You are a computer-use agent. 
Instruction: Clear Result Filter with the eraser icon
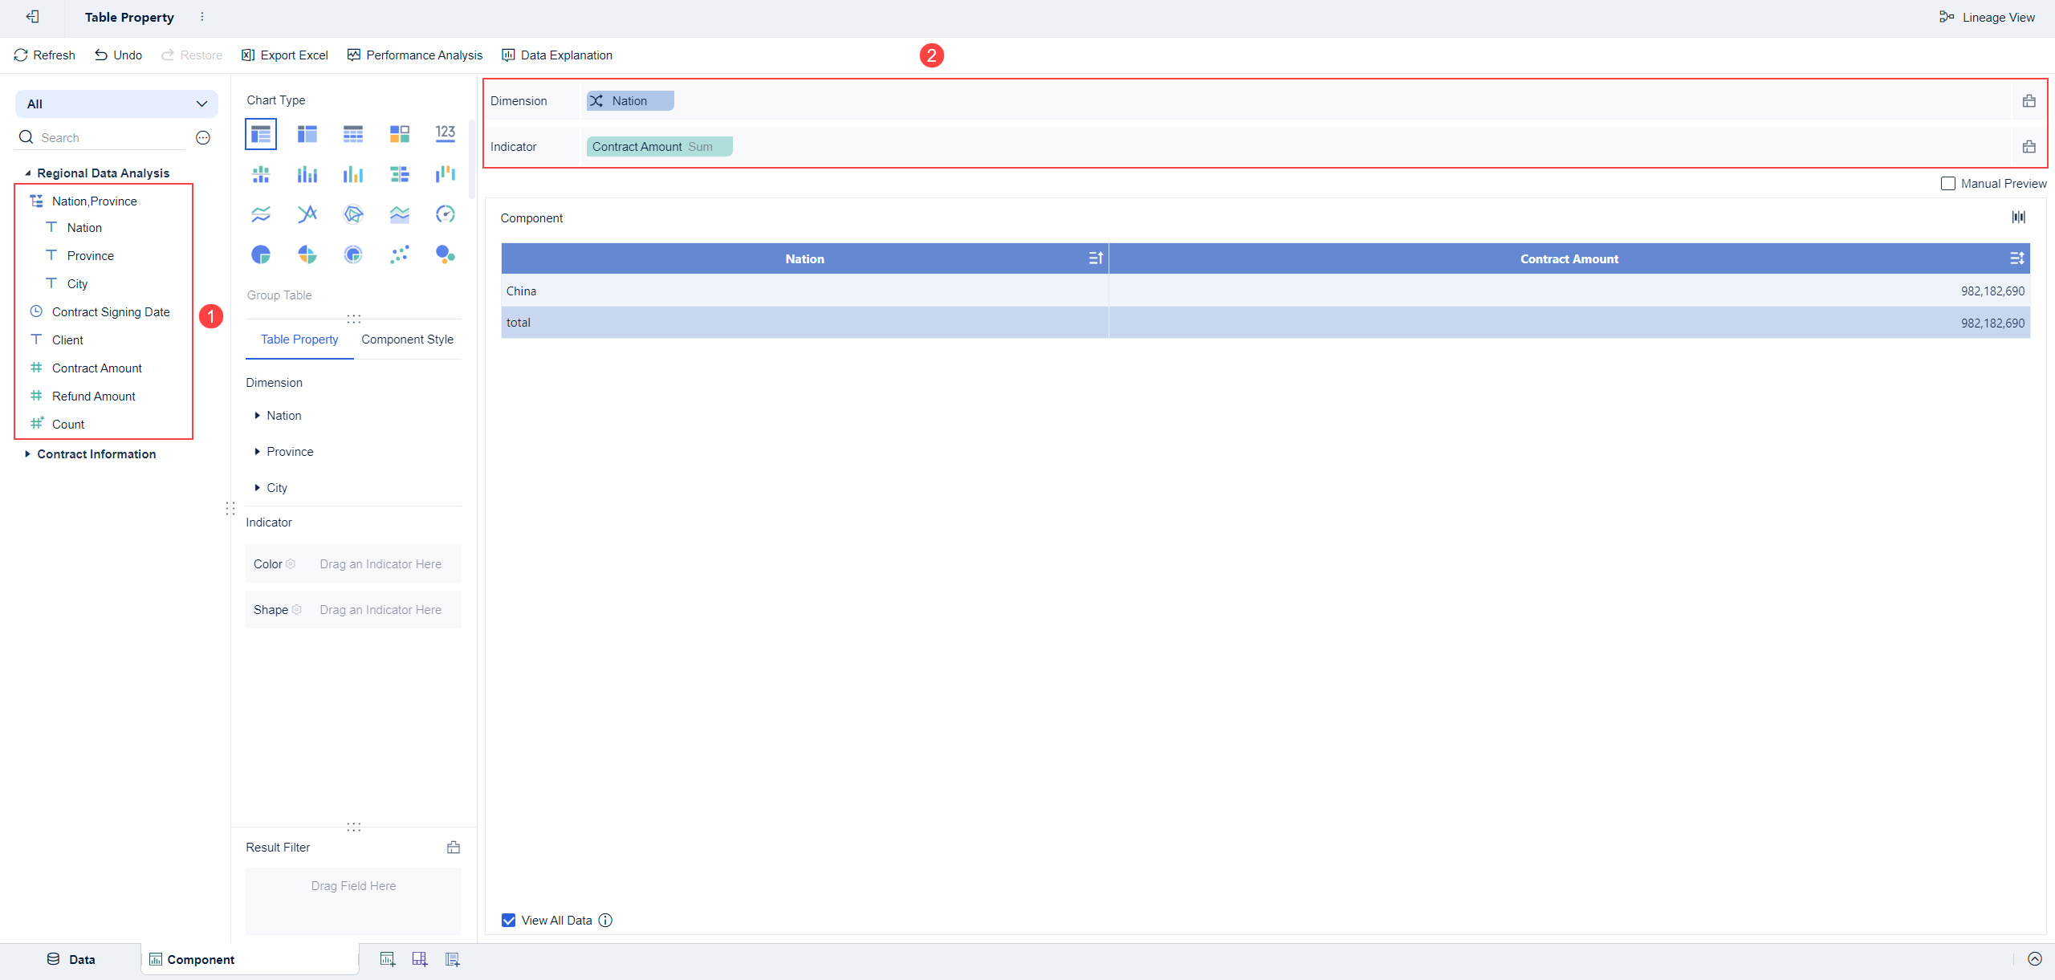click(x=454, y=848)
